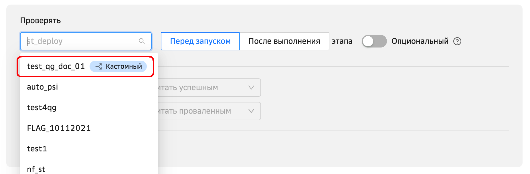Select test1 from the list

tap(37, 149)
